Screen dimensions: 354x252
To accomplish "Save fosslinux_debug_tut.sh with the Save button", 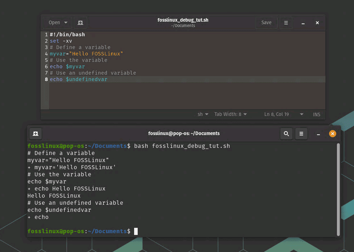I will coord(266,22).
